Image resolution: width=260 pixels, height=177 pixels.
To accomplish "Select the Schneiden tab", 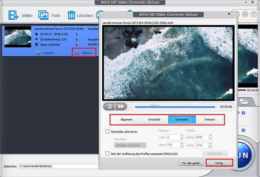I will tap(182, 120).
